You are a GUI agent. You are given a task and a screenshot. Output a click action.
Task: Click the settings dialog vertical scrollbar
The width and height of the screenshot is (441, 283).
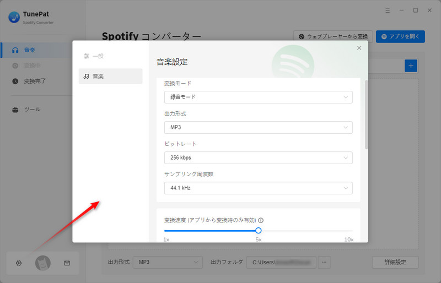click(366, 115)
